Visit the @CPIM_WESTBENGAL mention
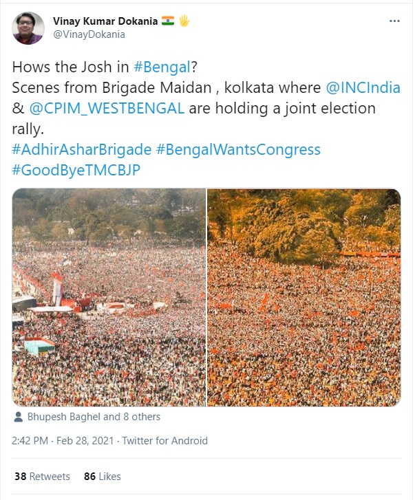The width and height of the screenshot is (415, 500). pos(107,109)
